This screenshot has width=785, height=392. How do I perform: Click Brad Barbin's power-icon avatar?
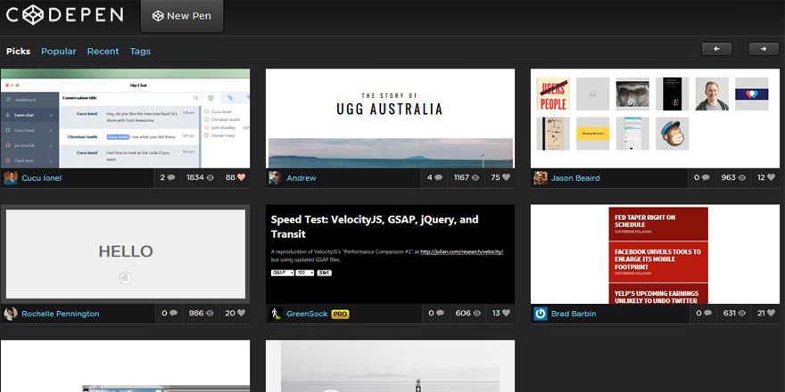pos(541,314)
